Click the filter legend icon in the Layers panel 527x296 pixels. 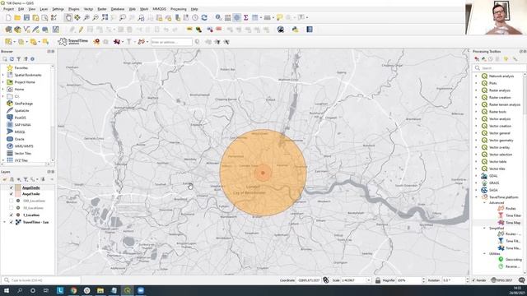[26, 179]
